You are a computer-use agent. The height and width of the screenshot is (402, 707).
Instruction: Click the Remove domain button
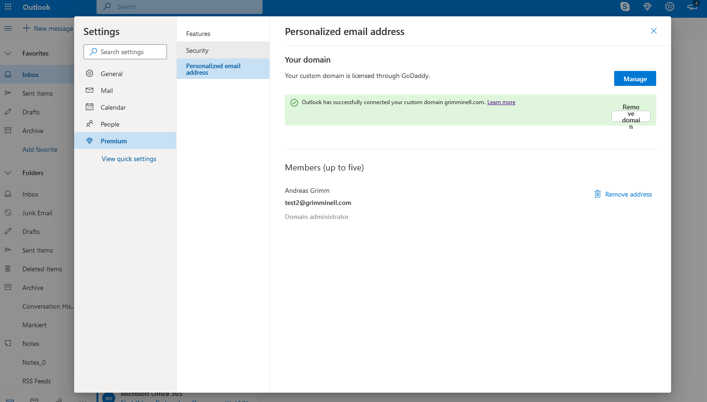pos(631,116)
